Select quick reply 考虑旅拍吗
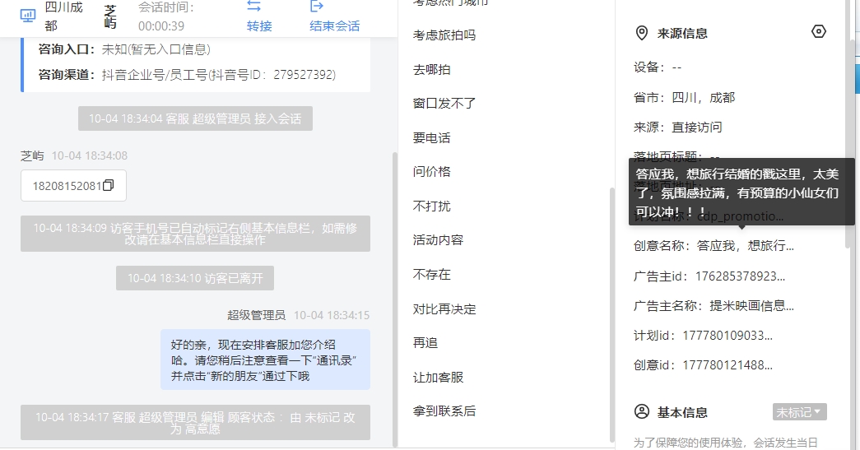The width and height of the screenshot is (860, 450). (x=444, y=35)
